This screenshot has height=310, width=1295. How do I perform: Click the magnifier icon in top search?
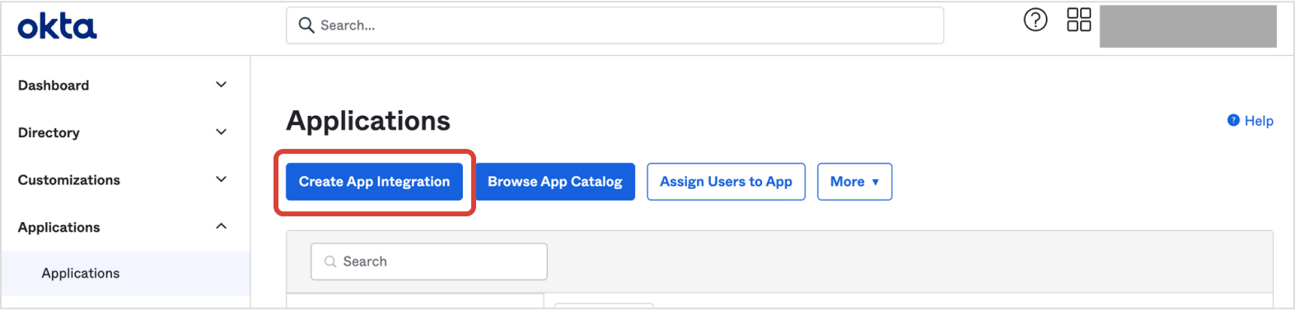pyautogui.click(x=306, y=25)
